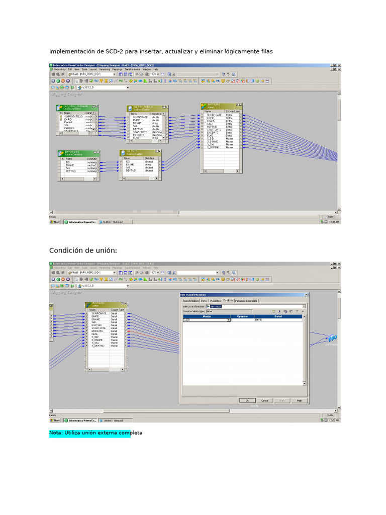Expand the Select transformation dropdown
Image resolution: width=386 pixels, height=515 pixels.
(304, 306)
